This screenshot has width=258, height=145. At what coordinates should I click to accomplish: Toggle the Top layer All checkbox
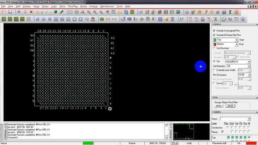point(249,137)
